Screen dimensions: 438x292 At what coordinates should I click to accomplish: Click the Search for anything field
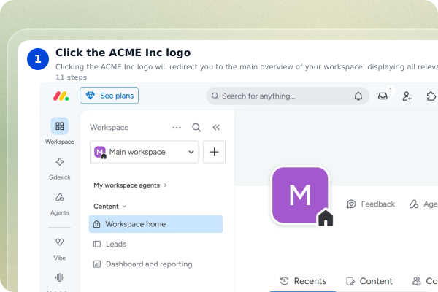pyautogui.click(x=280, y=96)
